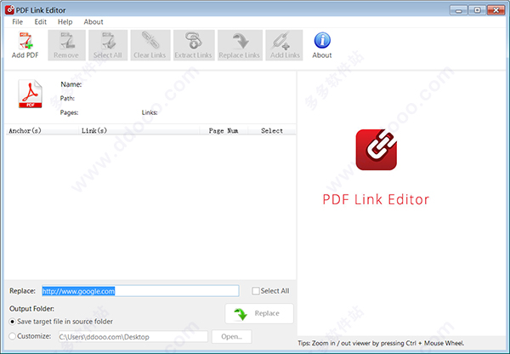510x354 pixels.
Task: Click the Select All toolbar icon
Action: click(108, 45)
